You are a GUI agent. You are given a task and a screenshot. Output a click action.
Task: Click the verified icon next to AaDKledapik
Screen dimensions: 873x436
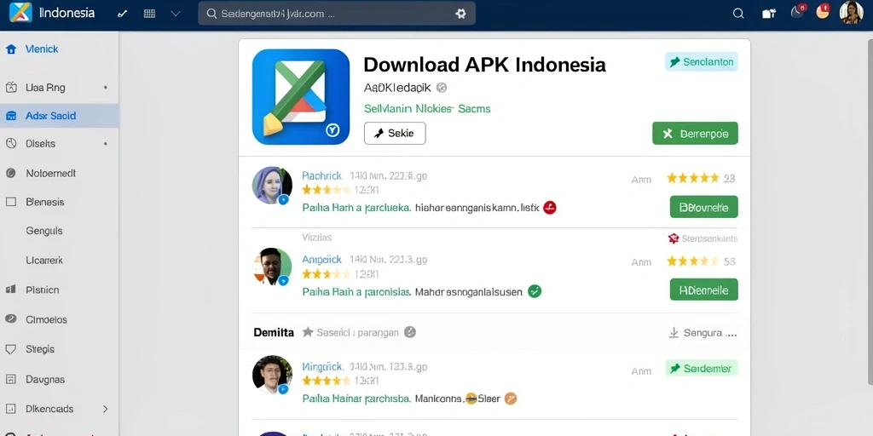coord(442,88)
